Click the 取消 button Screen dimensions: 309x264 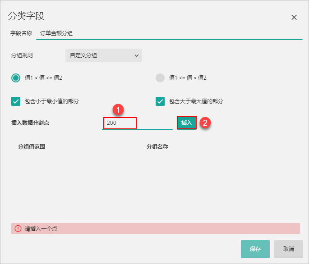tap(289, 249)
